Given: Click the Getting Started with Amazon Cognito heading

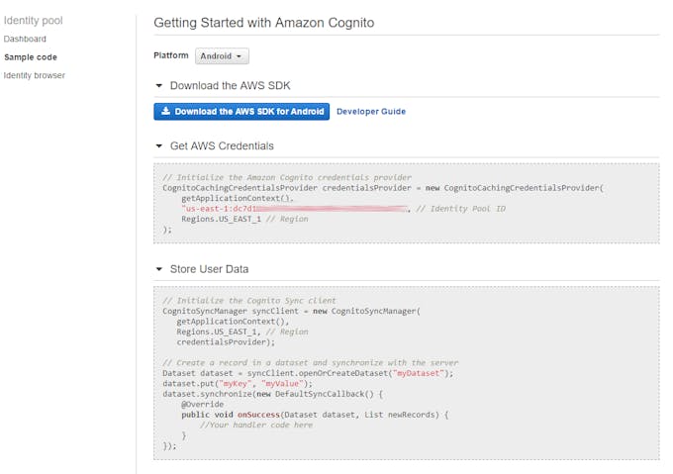Looking at the screenshot, I should click(264, 23).
